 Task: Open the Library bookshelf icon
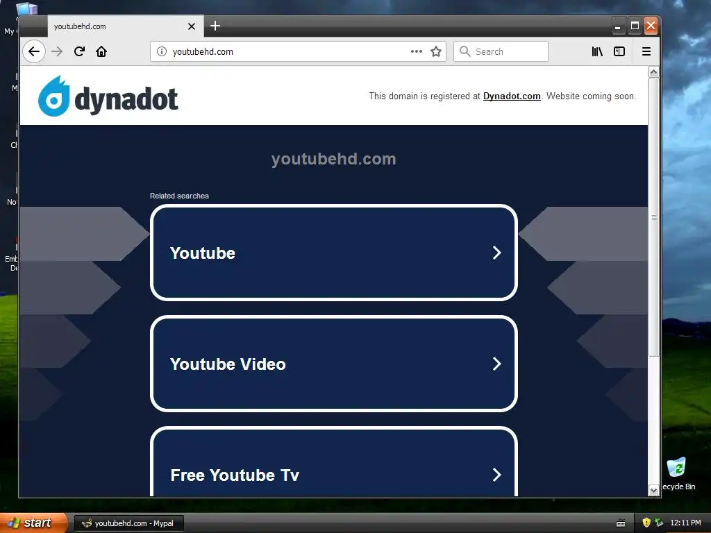point(597,51)
